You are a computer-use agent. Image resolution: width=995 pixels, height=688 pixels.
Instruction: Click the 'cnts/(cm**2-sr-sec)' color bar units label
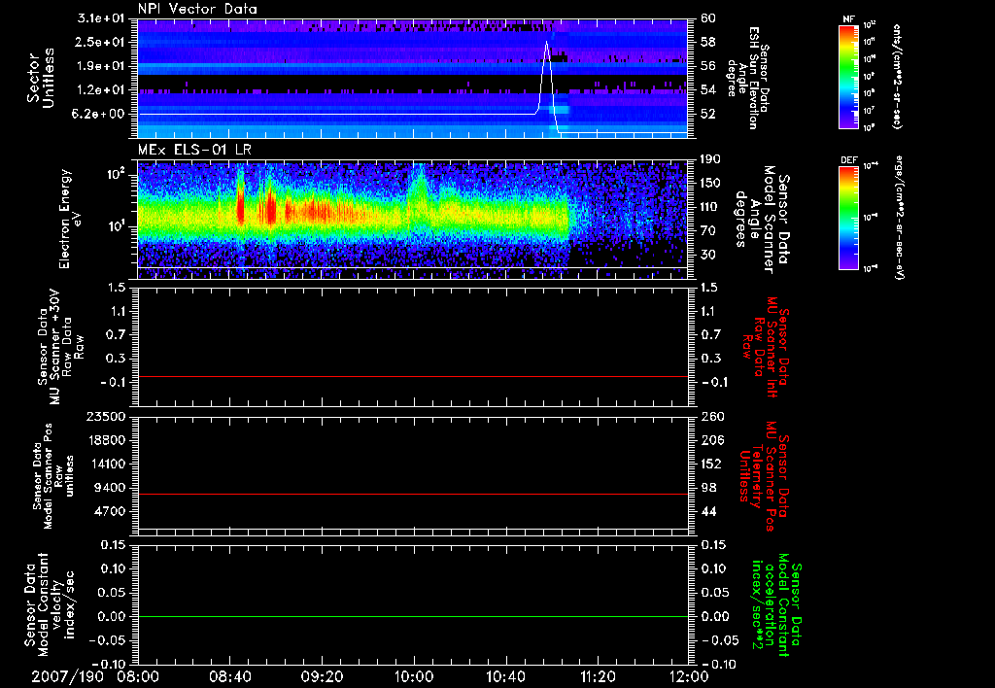(x=897, y=77)
